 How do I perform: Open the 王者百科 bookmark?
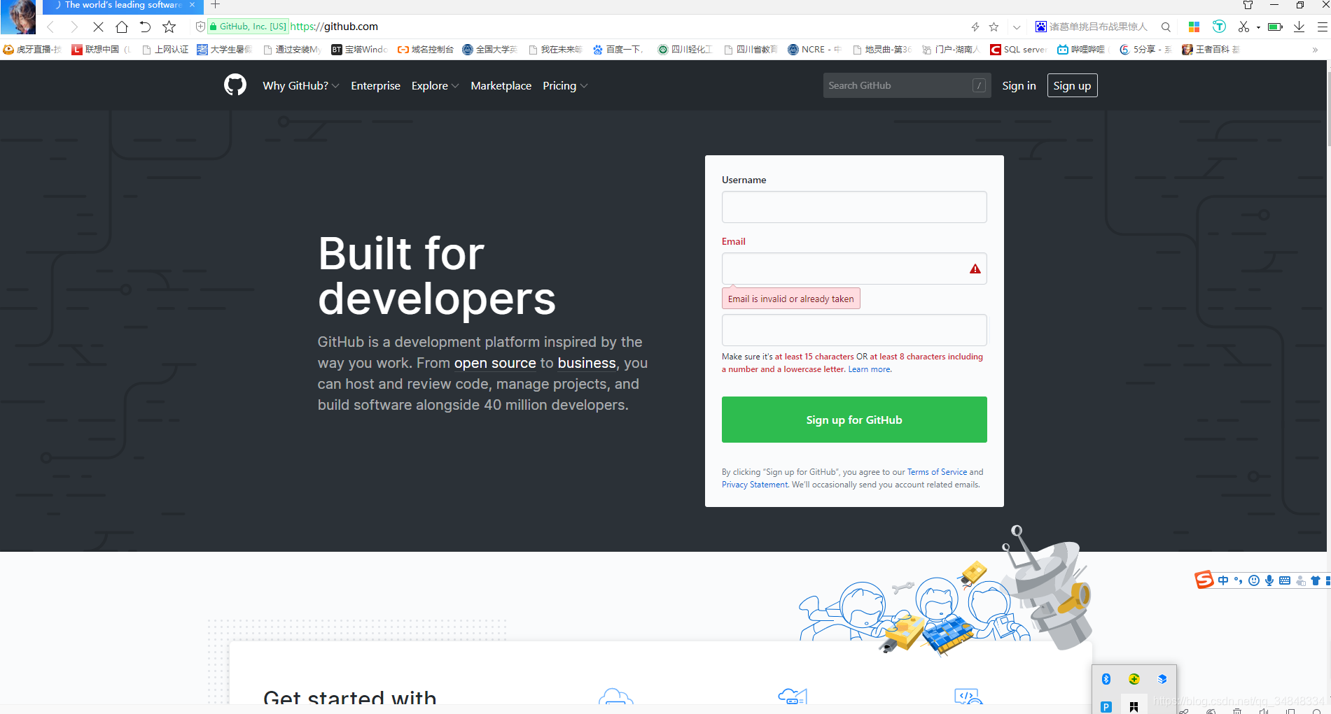[1211, 50]
